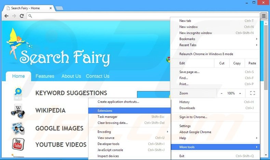The image size is (270, 160).
Task: Click the scrollbar up arrow
Action: click(x=266, y=23)
